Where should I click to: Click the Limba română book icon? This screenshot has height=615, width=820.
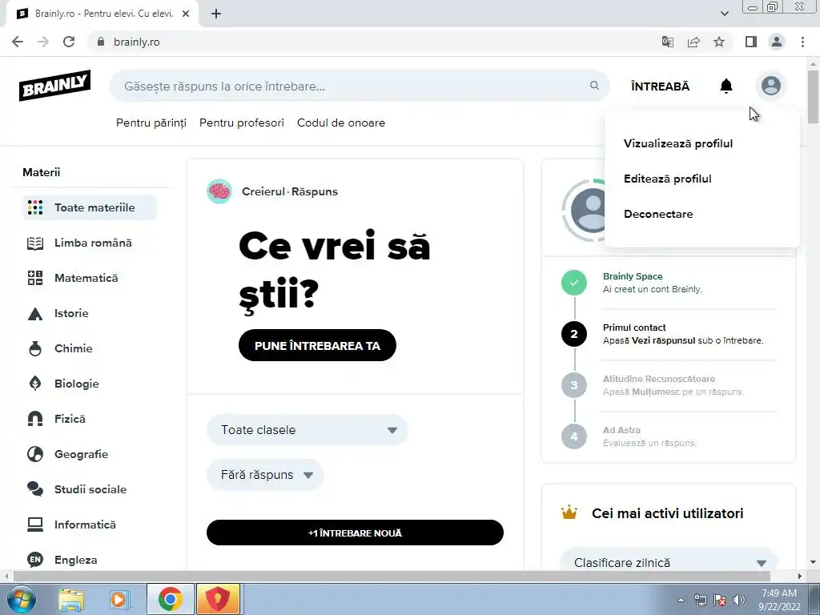coord(35,243)
